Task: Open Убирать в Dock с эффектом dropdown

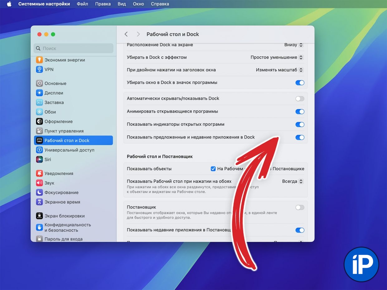Action: (x=277, y=57)
